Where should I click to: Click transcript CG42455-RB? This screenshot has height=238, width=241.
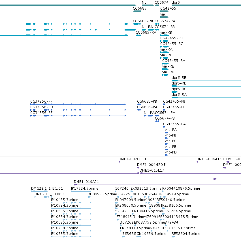coord(171,38)
